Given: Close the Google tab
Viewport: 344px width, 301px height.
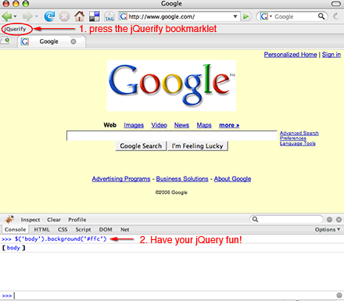Looking at the screenshot, I should click(x=73, y=41).
